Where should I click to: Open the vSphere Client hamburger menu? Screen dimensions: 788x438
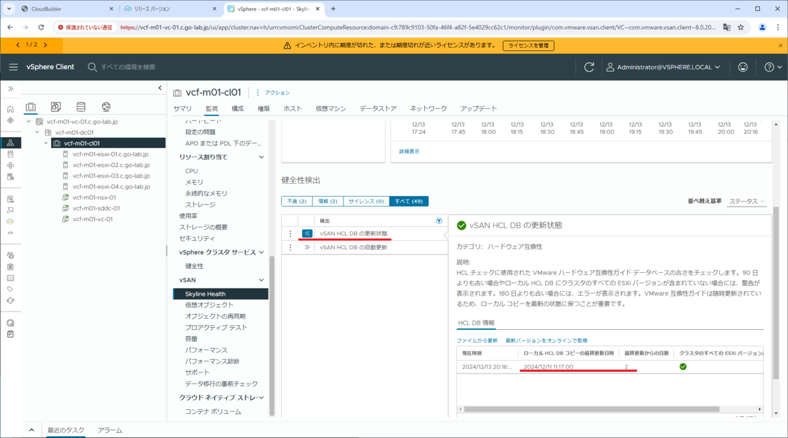[13, 67]
